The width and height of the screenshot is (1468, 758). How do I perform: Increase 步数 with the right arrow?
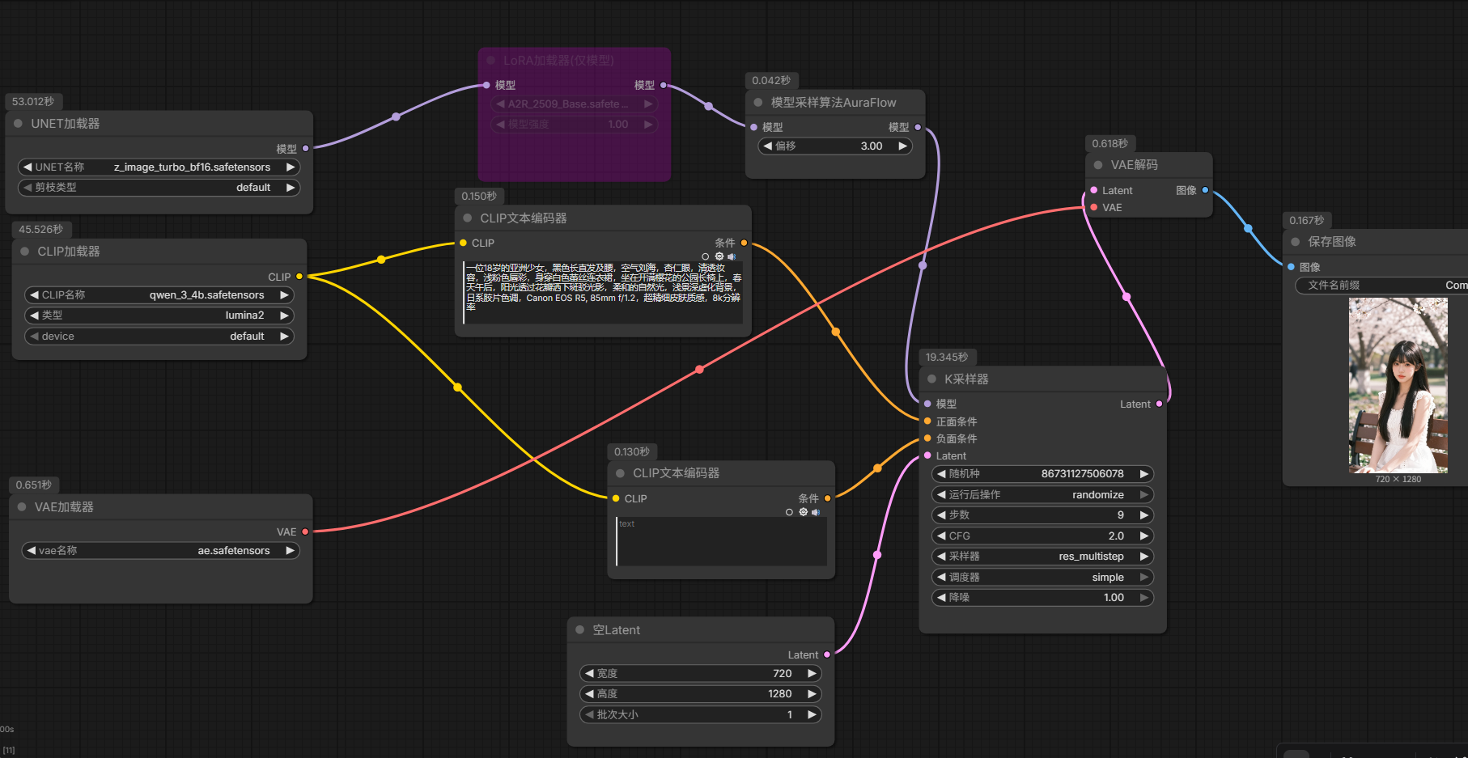(1144, 515)
